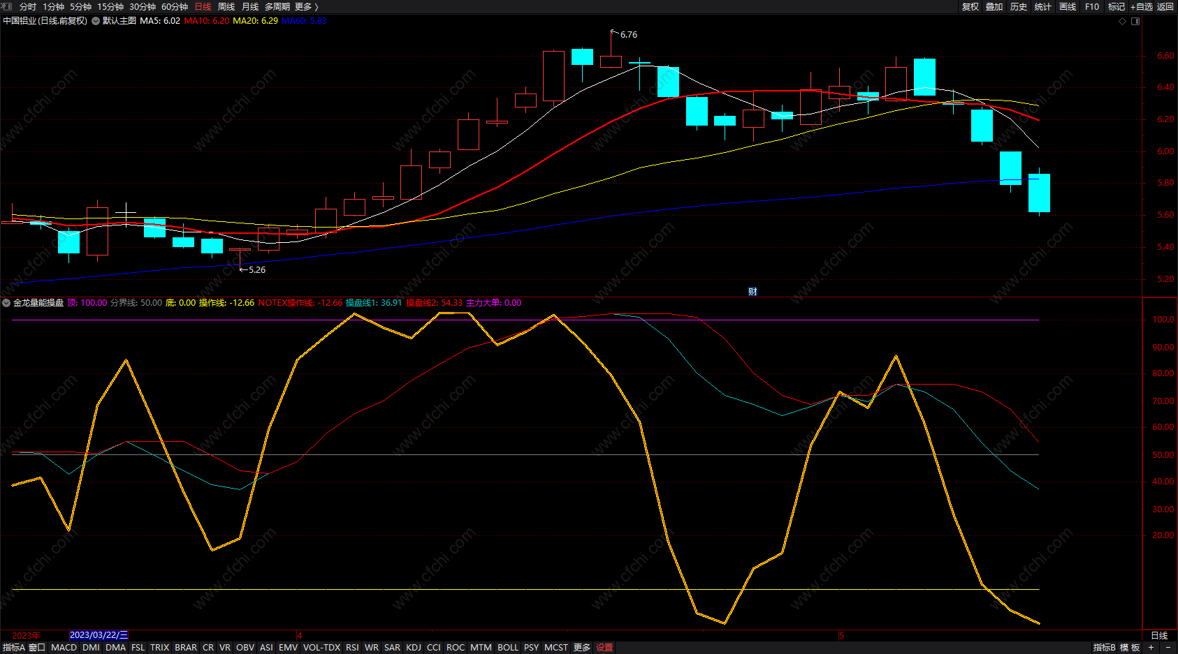The width and height of the screenshot is (1178, 654).
Task: Open the main chart indicator dropdown arrow
Action: (x=96, y=21)
